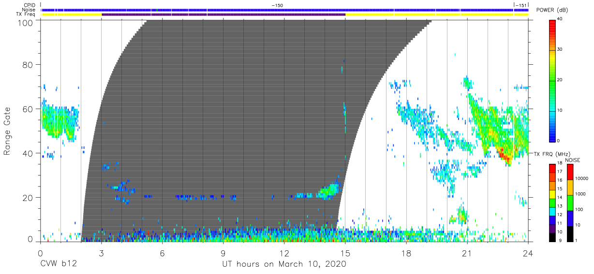Click the '100' tick on the Range Gate axis

point(26,22)
